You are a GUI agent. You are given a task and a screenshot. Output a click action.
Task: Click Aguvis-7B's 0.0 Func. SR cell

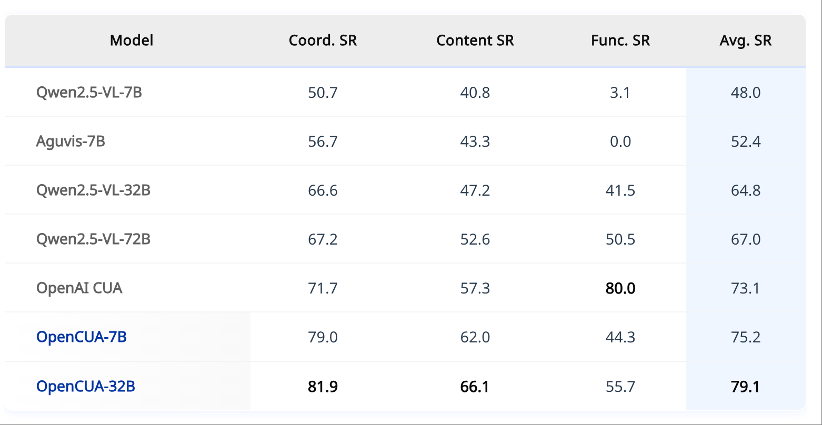(x=620, y=141)
